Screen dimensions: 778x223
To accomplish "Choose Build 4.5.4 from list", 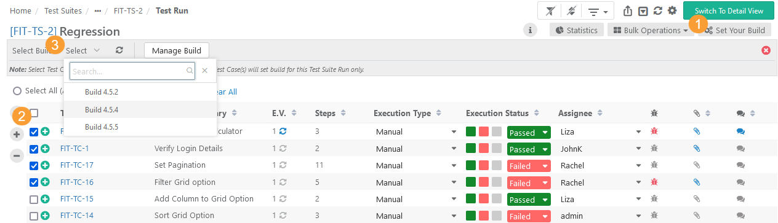I will (x=140, y=109).
